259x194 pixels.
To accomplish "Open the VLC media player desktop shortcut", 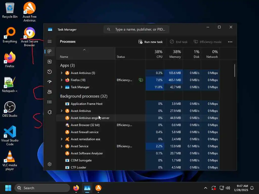I will [10, 160].
